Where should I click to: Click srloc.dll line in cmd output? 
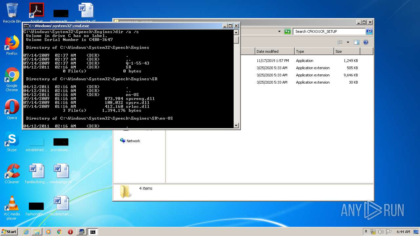pyautogui.click(x=86, y=107)
